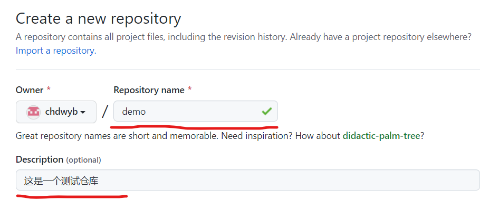Click the green checkmark in the name field
Viewport: 489px width, 200px height.
click(x=266, y=111)
